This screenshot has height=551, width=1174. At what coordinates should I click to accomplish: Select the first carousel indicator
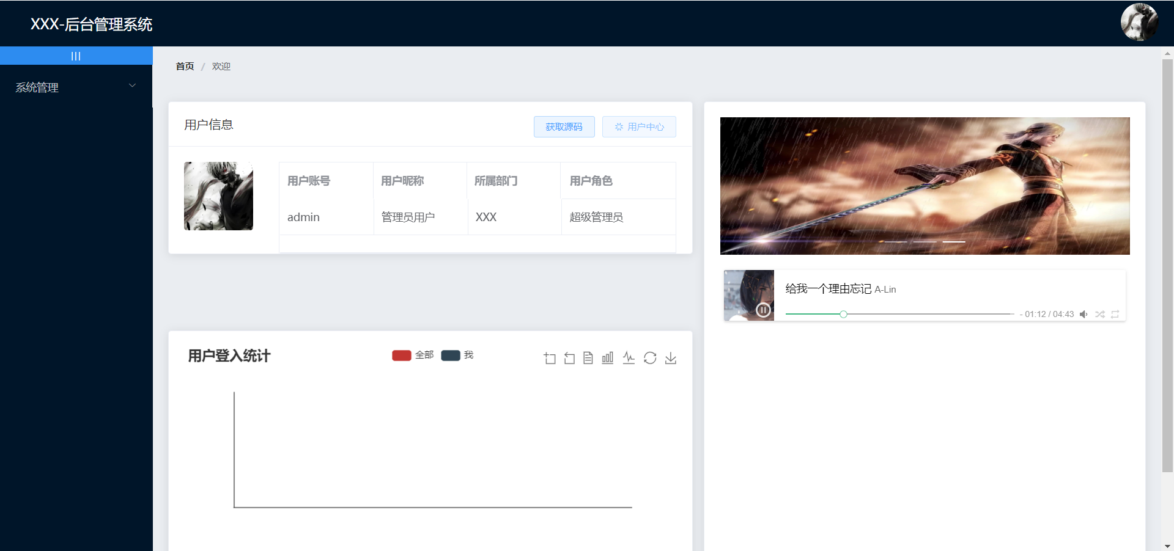(x=896, y=242)
